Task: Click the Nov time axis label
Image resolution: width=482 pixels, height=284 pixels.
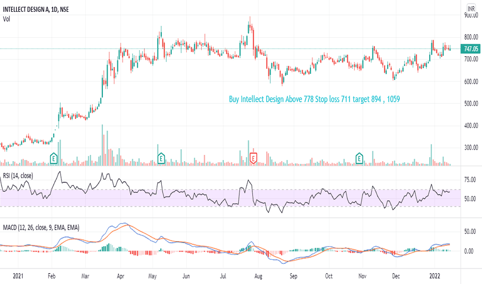Action: coord(363,276)
